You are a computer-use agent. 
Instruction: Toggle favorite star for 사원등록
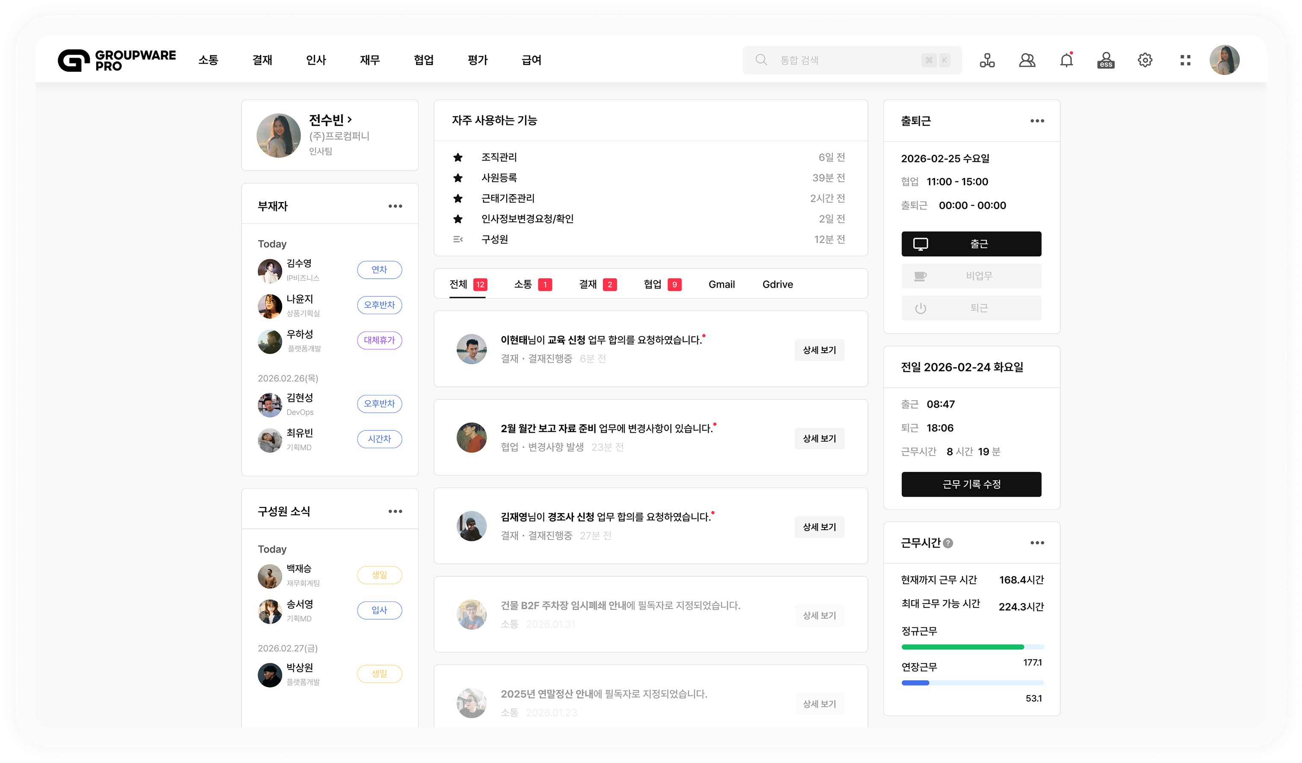[458, 178]
